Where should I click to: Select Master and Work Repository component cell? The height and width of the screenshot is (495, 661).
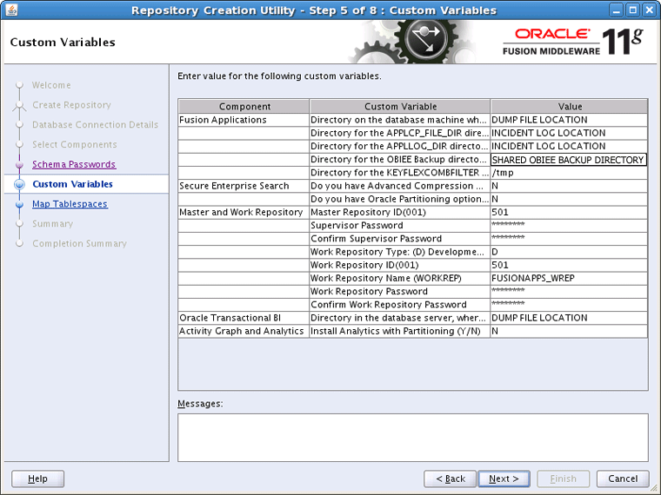coord(244,212)
